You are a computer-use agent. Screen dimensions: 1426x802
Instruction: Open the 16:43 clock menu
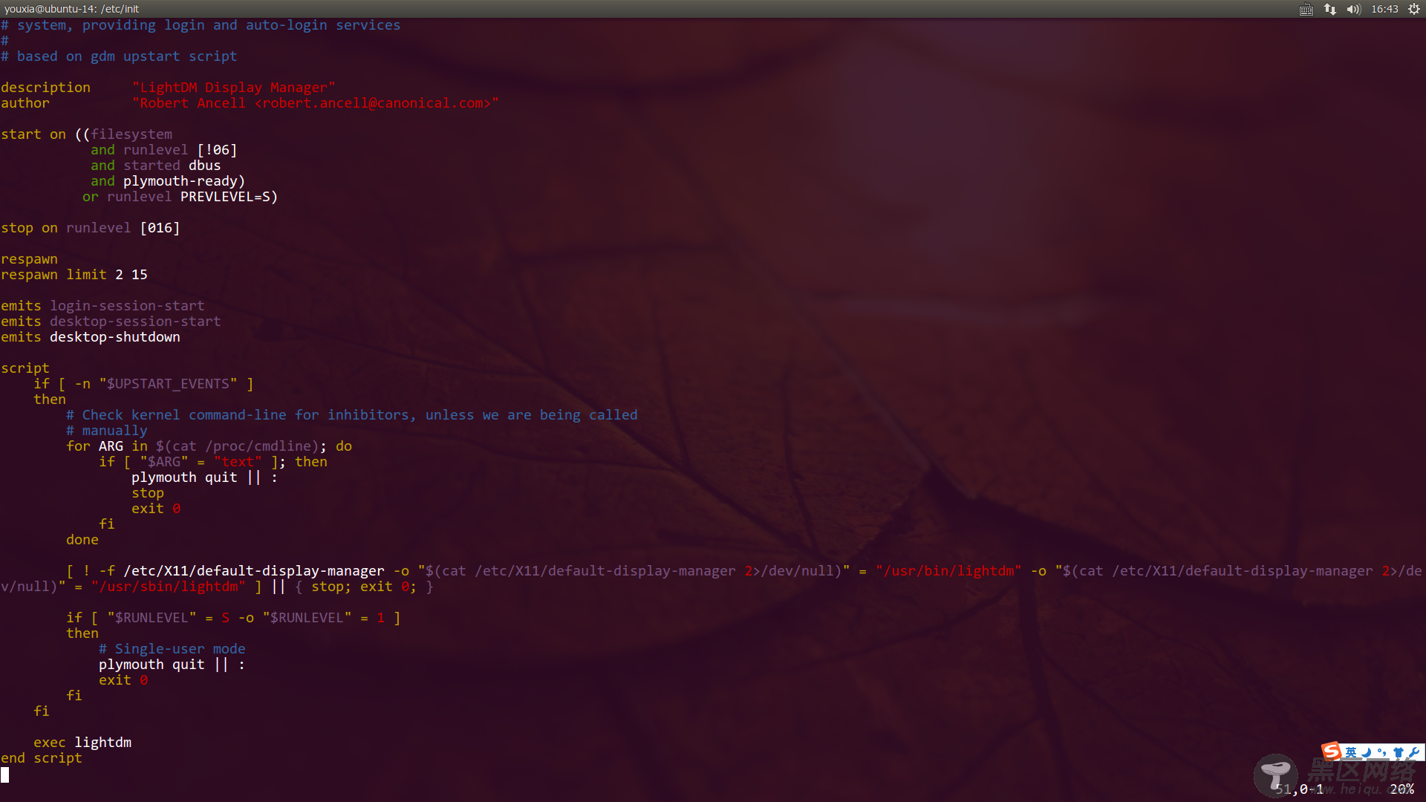pos(1384,10)
